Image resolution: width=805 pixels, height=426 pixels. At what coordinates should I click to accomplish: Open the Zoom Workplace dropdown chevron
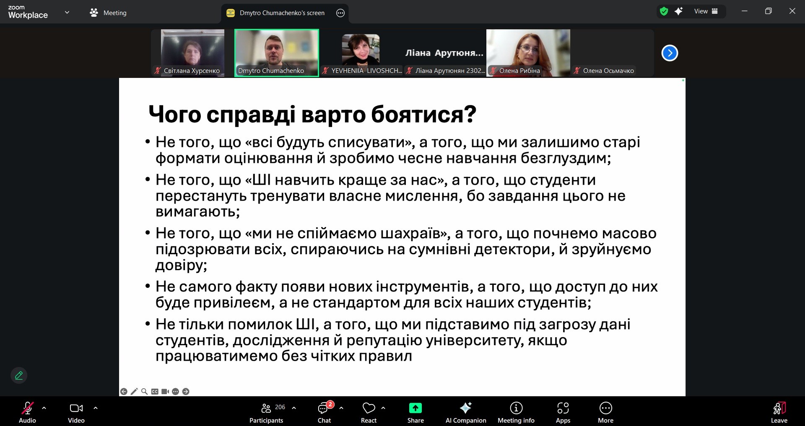67,13
